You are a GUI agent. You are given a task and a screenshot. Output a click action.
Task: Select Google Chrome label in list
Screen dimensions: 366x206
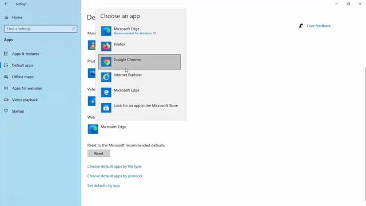[x=127, y=60]
